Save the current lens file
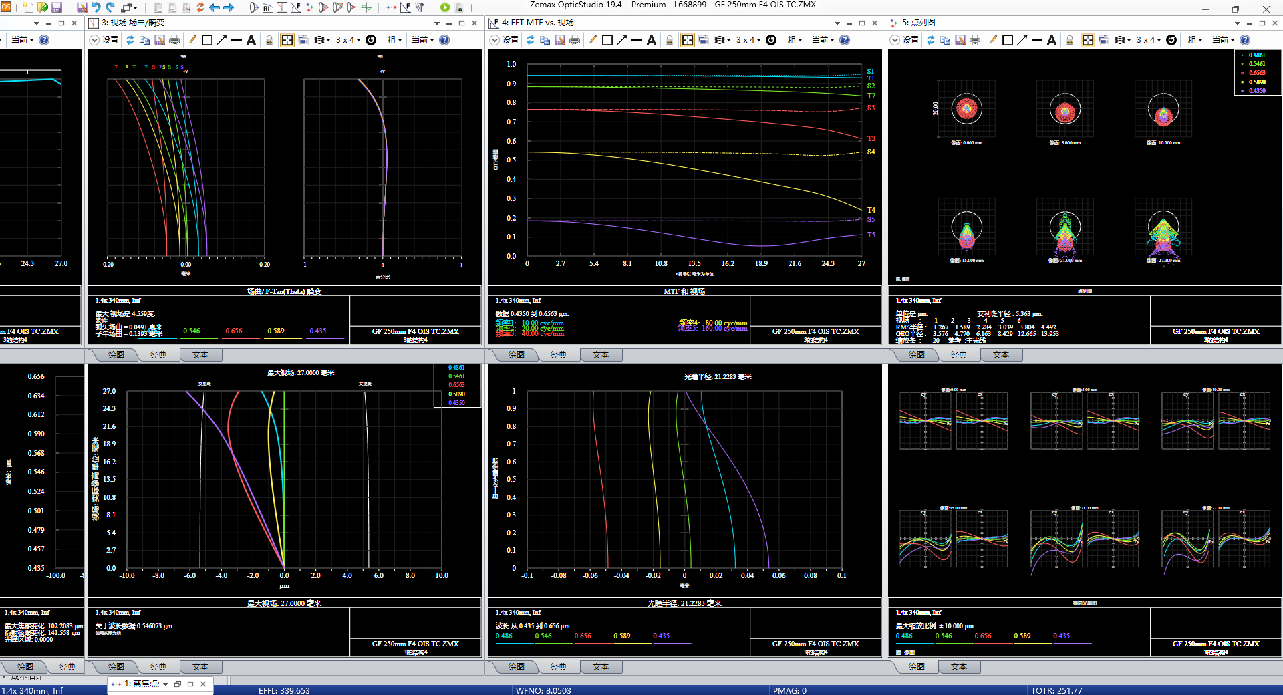Viewport: 1283px width, 695px height. (x=57, y=7)
